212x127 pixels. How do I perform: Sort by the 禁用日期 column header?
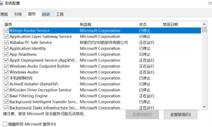181,24
